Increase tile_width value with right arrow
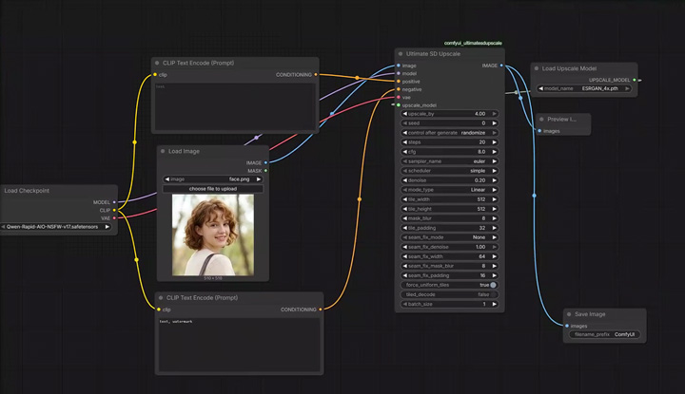685x394 pixels. coord(495,199)
